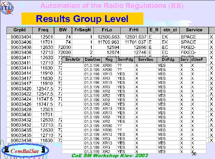Click the 'Automation of the Radio Regulations (RR)' heading
This screenshot has width=215, height=159.
click(112, 6)
